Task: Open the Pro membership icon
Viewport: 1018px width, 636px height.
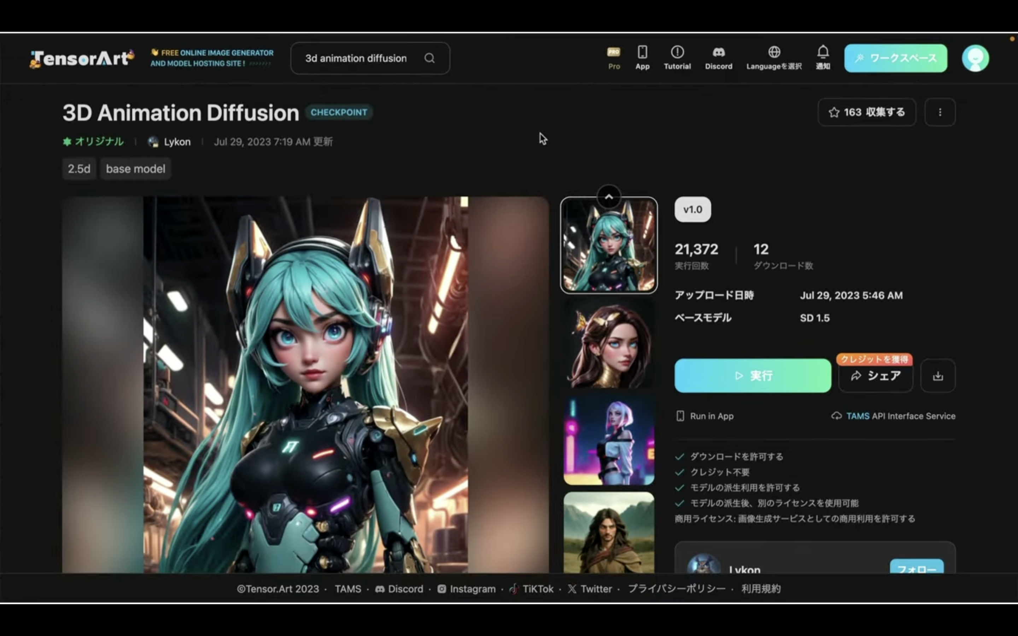Action: point(614,58)
